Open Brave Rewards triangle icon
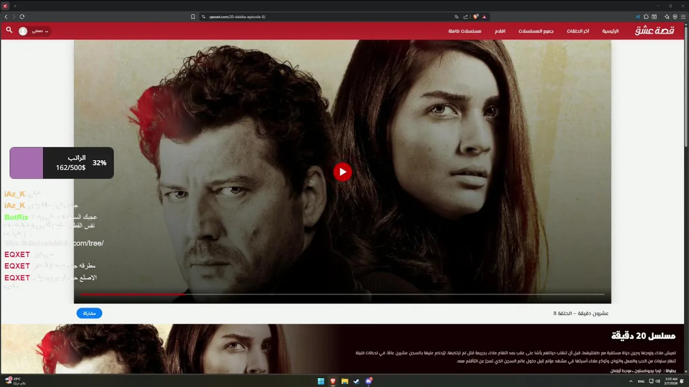The height and width of the screenshot is (387, 689). click(484, 17)
